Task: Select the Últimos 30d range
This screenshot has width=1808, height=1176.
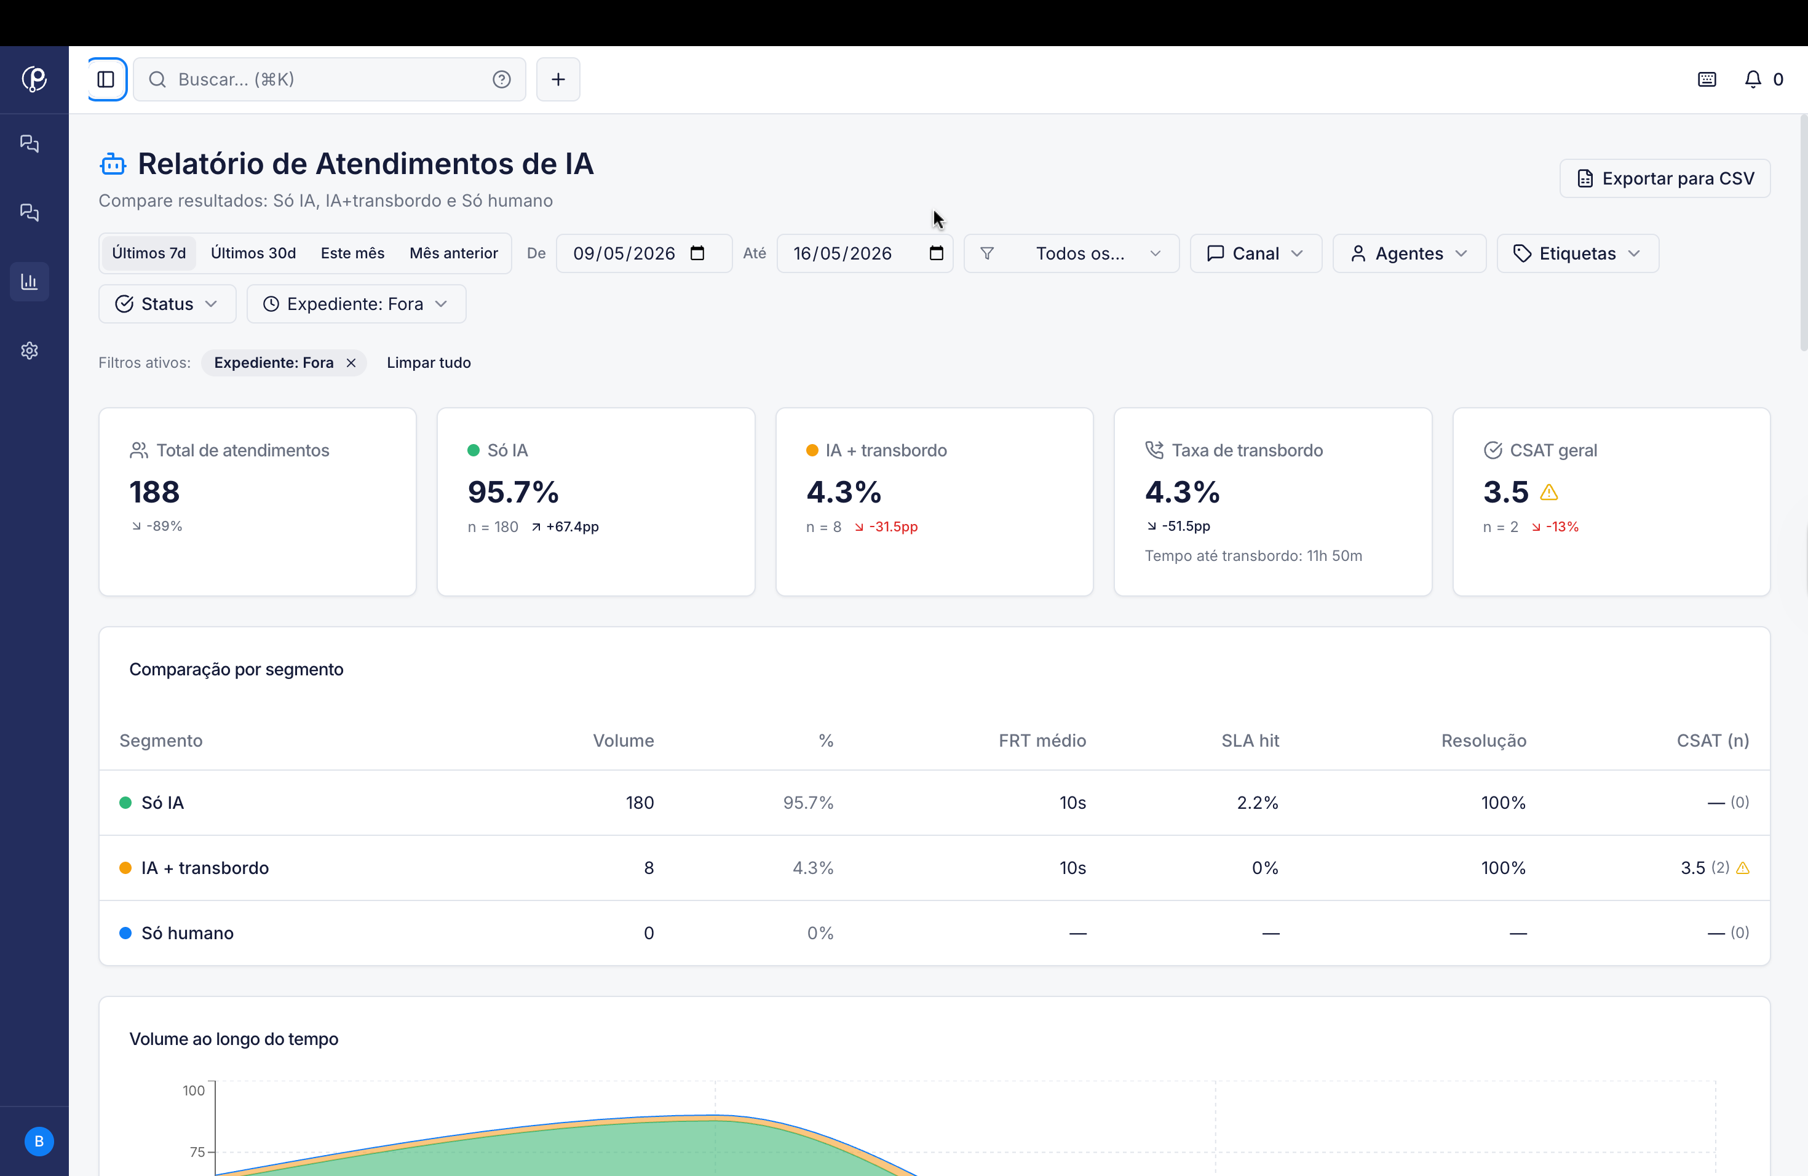Action: (253, 253)
